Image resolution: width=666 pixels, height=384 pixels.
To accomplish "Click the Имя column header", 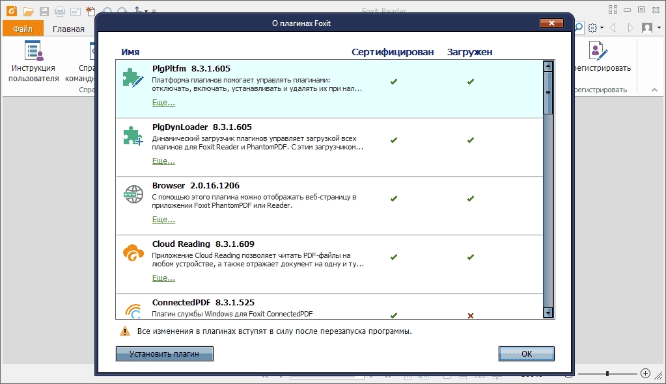I will pyautogui.click(x=130, y=52).
